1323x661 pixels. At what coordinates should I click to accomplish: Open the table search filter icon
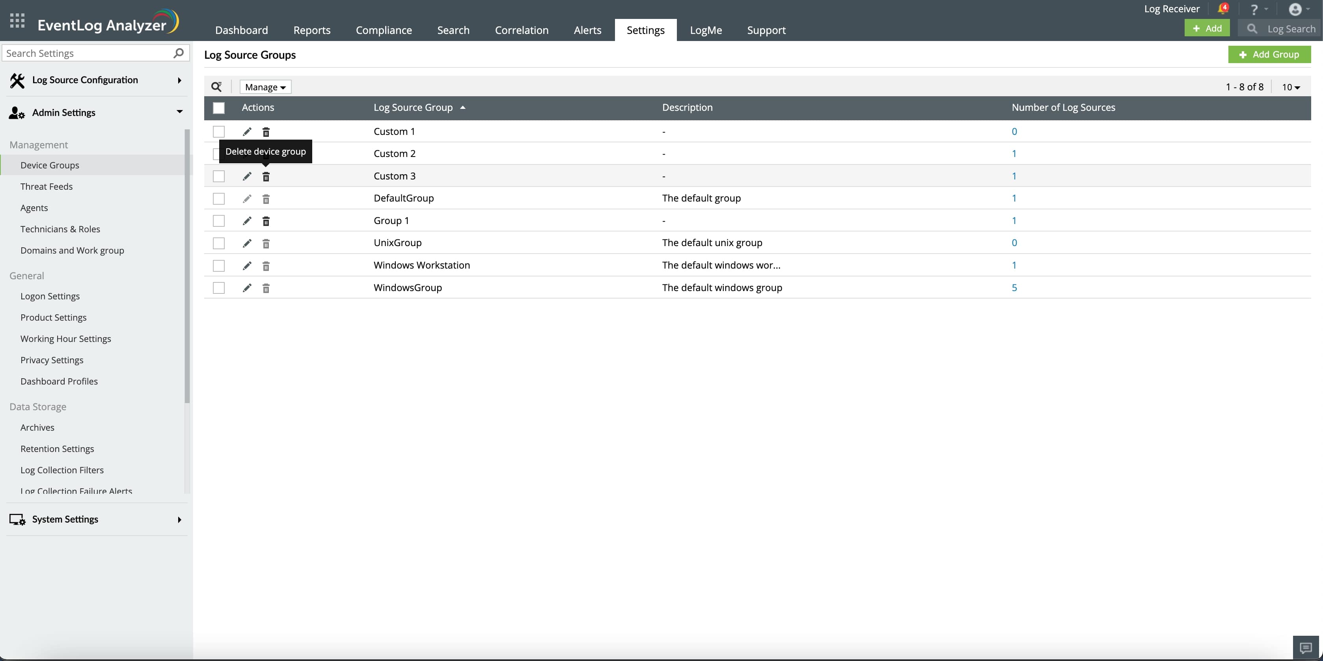pyautogui.click(x=217, y=87)
